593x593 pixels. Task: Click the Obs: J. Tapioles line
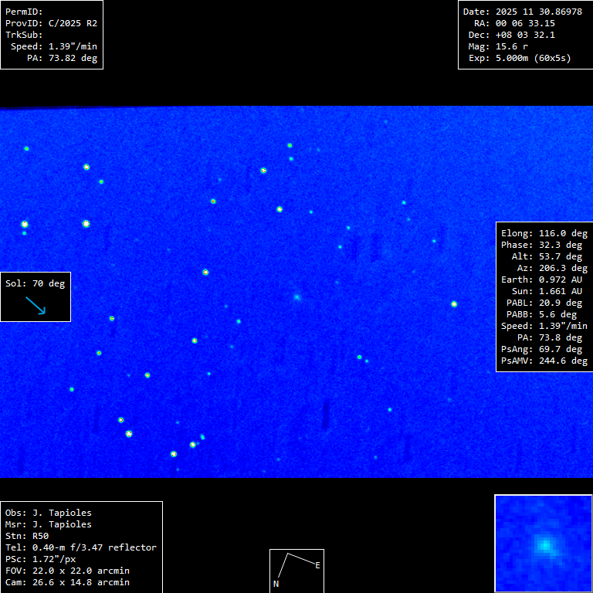pos(48,513)
